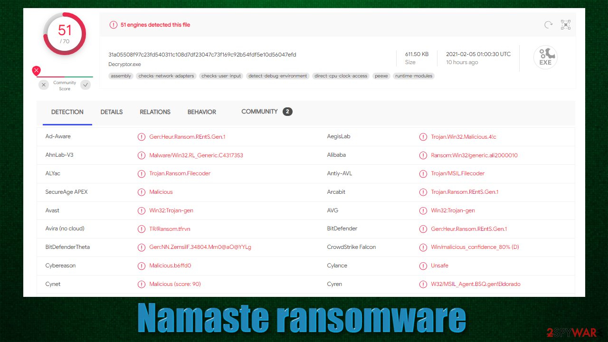Viewport: 608px width, 342px height.
Task: Click the COMMUNITY count badge showing 2
Action: [x=287, y=112]
